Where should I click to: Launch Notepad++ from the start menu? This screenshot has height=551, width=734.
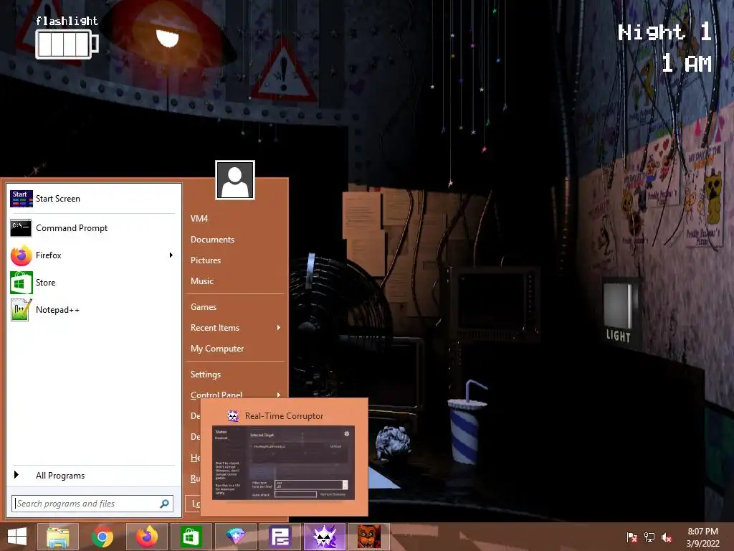pyautogui.click(x=92, y=310)
